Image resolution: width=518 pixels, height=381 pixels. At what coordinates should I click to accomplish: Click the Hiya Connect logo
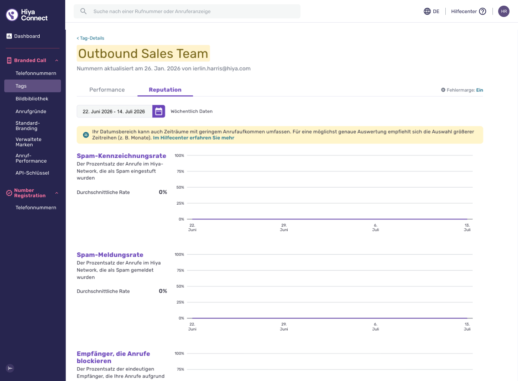click(x=27, y=15)
